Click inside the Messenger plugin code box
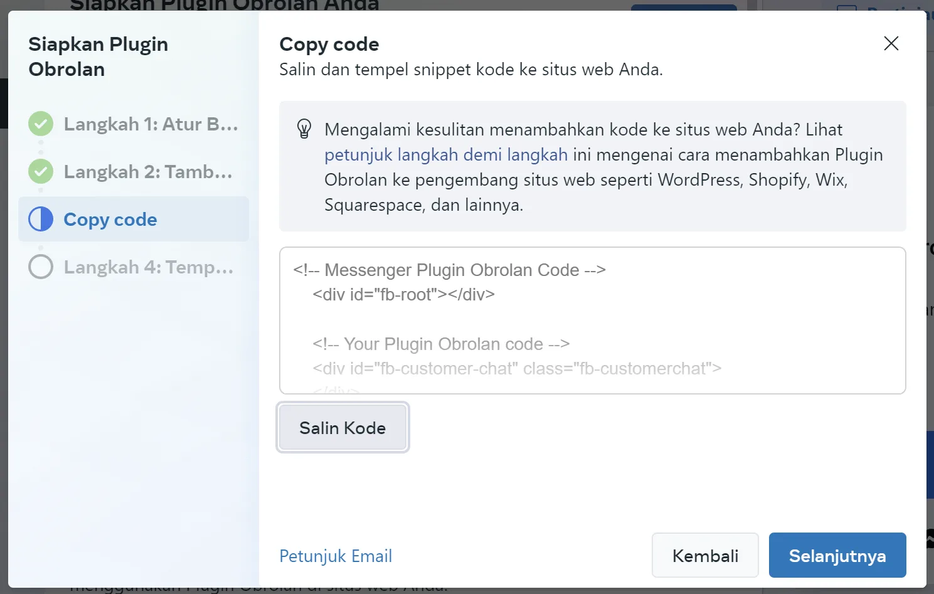 pyautogui.click(x=593, y=321)
